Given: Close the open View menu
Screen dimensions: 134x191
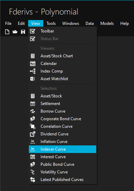Looking at the screenshot, I should coord(36,23).
